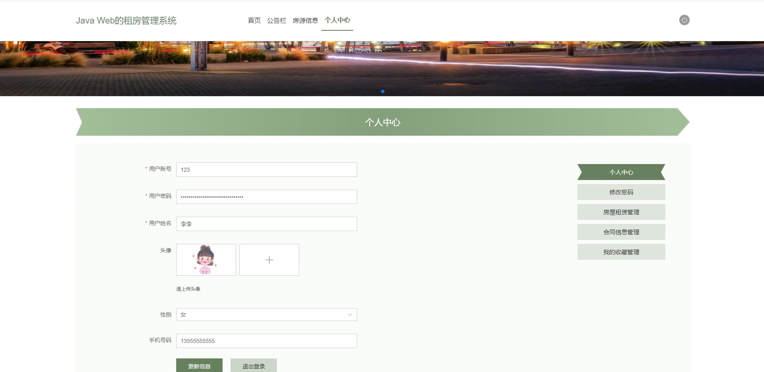Focus the 用户姓名 input field
Screen dimensions: 764x372
point(267,224)
